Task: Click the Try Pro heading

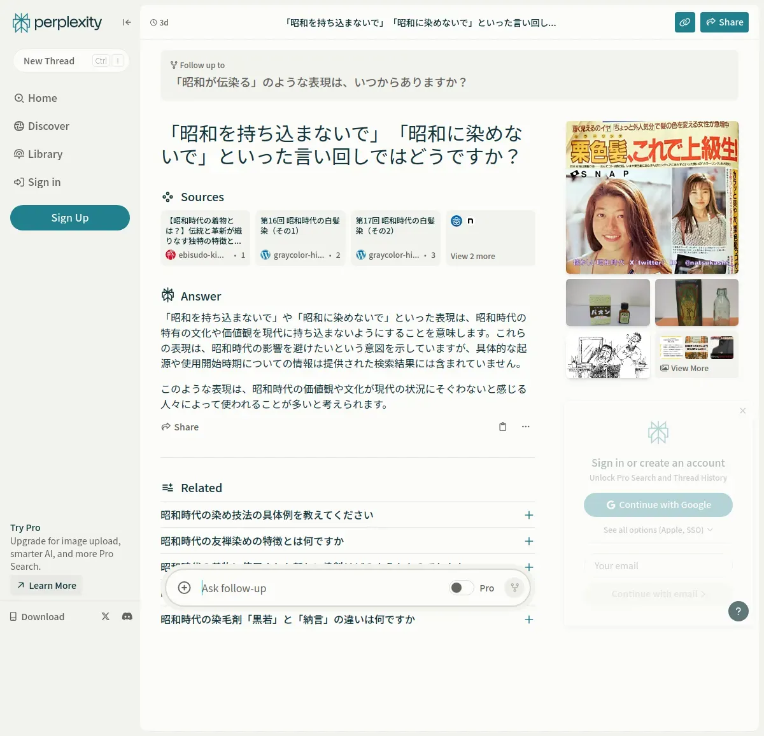Action: (x=25, y=528)
